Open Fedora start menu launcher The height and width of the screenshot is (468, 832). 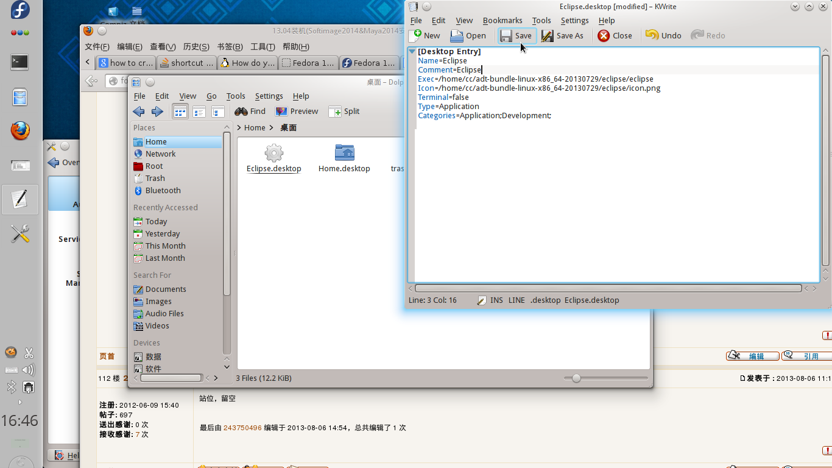[x=20, y=10]
